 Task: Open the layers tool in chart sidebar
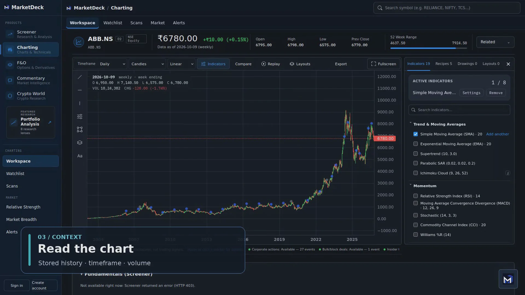pos(80,143)
